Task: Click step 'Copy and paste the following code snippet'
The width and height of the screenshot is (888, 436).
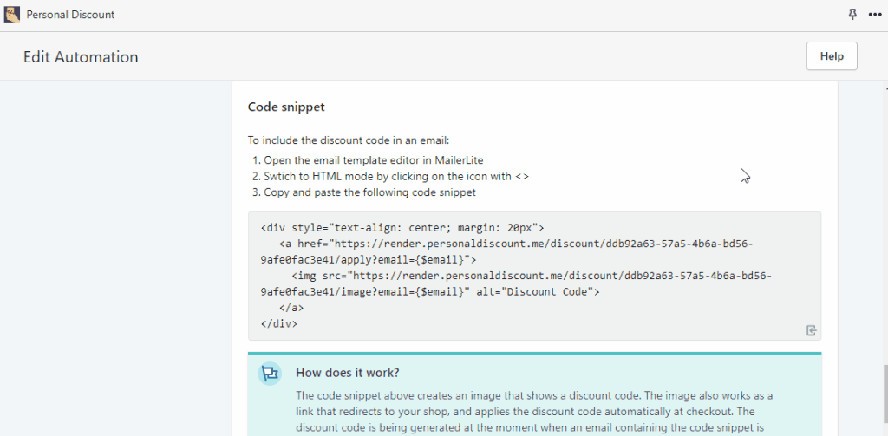Action: pos(369,192)
